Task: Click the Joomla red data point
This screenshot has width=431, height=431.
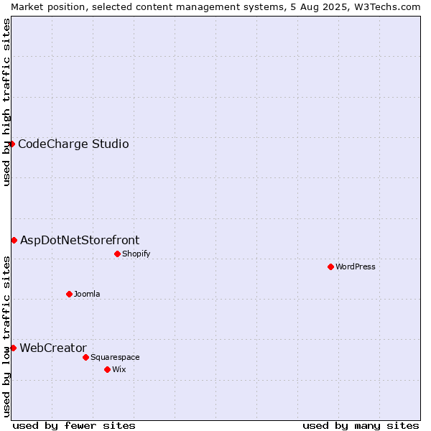Action: coord(69,295)
